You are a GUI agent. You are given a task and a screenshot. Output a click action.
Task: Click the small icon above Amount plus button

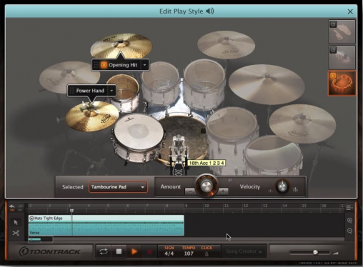(230, 181)
